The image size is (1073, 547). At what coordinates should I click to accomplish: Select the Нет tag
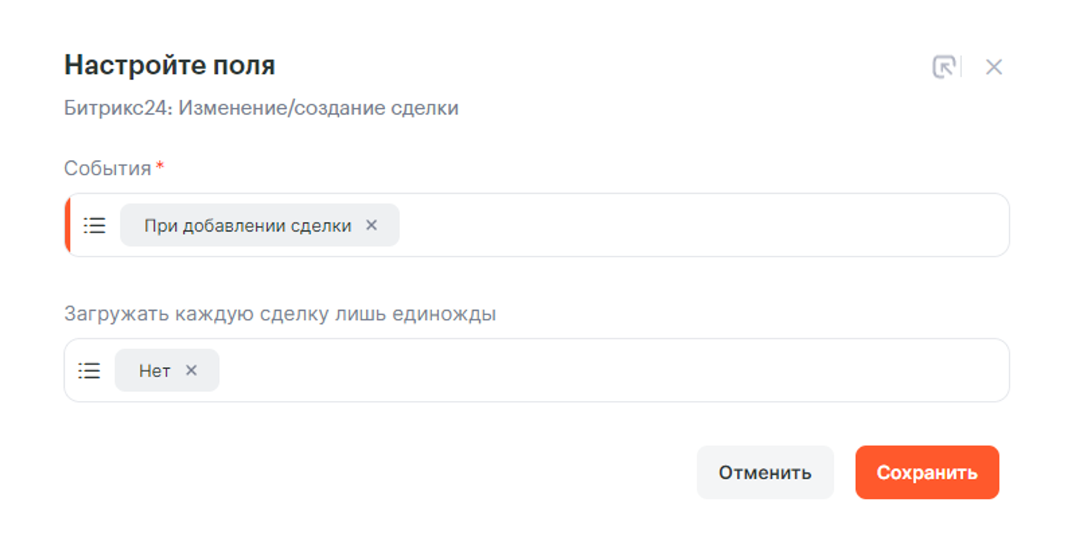tap(154, 370)
